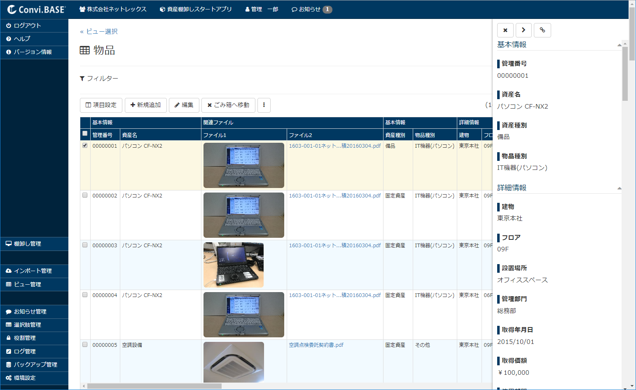Copy record link using the chain icon

(x=542, y=30)
